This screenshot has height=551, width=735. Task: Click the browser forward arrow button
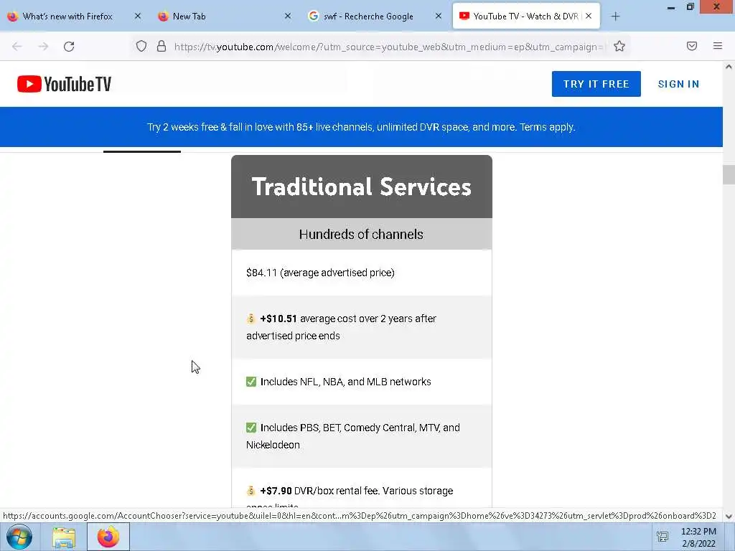coord(43,47)
